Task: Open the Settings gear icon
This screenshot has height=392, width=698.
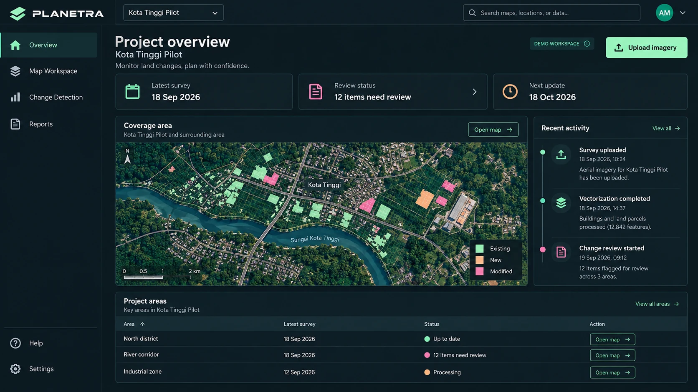Action: 15,369
